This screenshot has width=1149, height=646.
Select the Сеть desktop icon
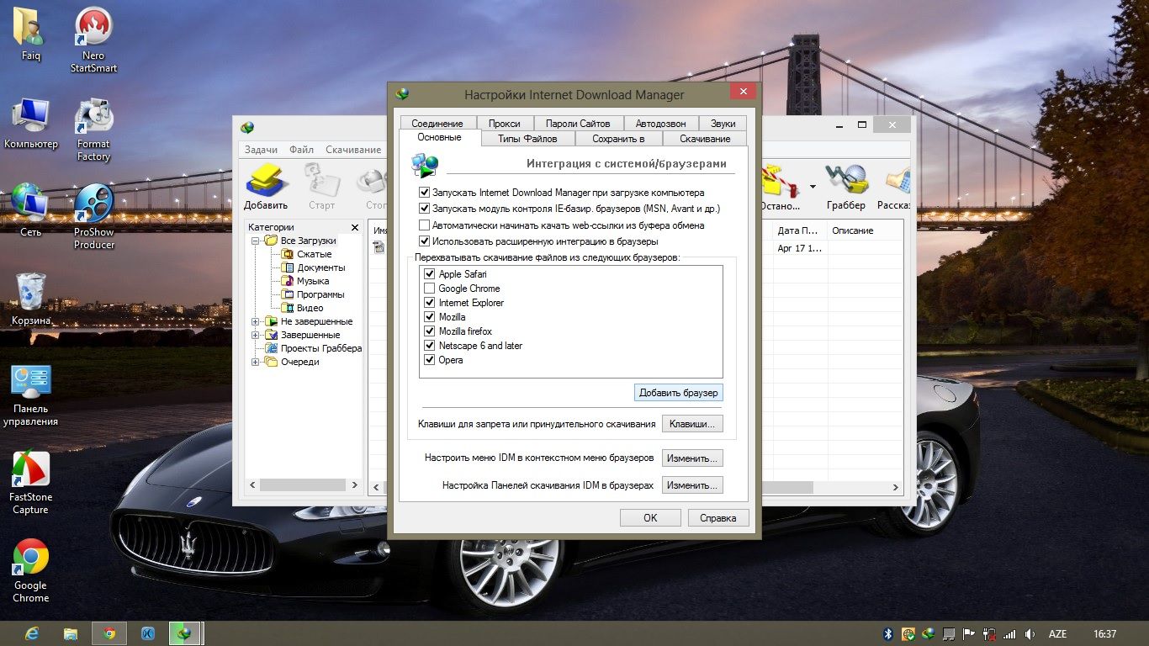tap(30, 210)
